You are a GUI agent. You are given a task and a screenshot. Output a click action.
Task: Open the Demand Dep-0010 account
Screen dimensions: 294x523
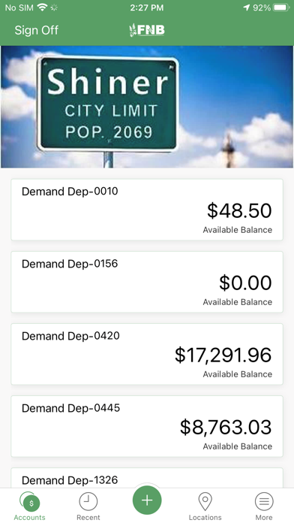147,210
